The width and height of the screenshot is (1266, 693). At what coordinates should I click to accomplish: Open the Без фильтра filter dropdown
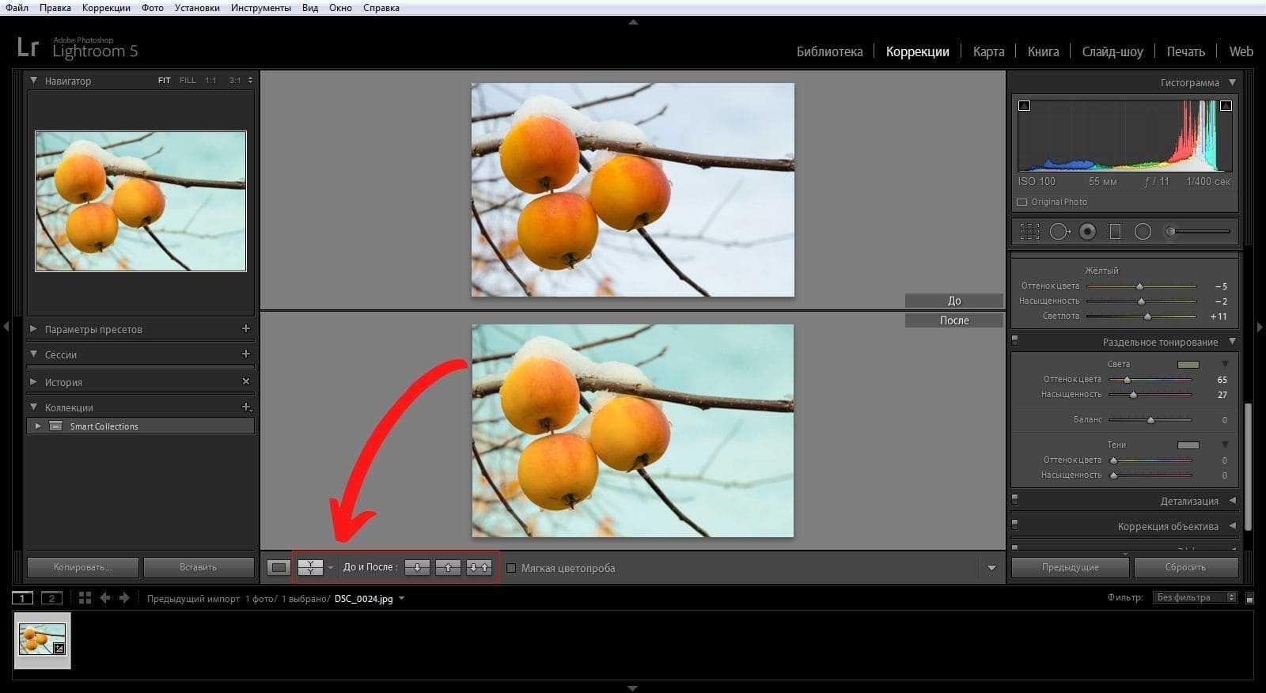click(x=1194, y=597)
